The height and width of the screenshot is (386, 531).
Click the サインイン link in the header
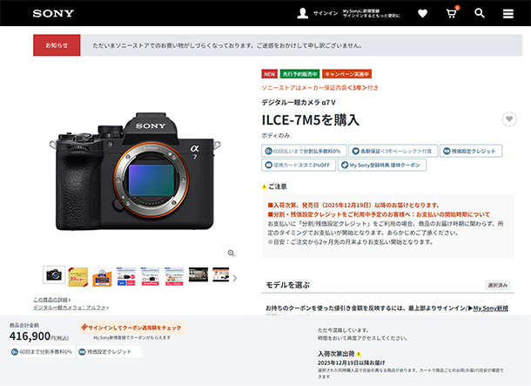pyautogui.click(x=326, y=13)
